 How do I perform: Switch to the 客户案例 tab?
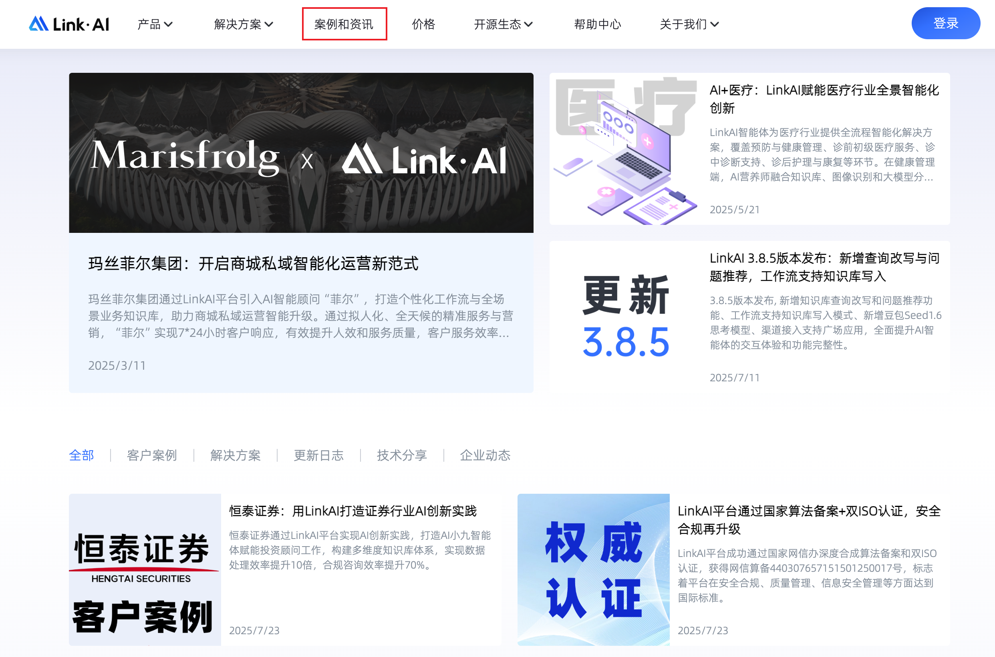[152, 455]
